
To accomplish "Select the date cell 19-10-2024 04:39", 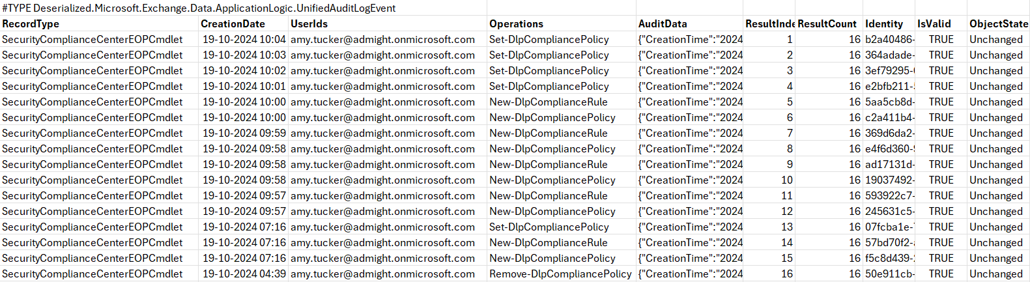I will (x=244, y=274).
